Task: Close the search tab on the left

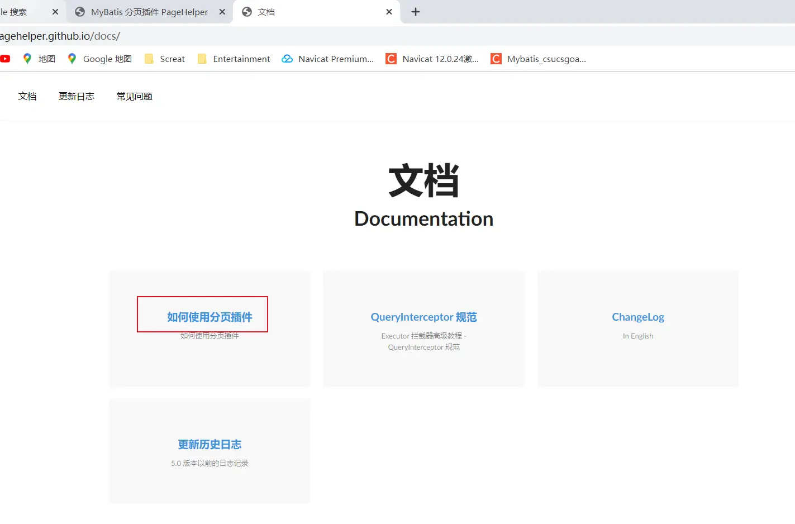Action: [x=55, y=12]
